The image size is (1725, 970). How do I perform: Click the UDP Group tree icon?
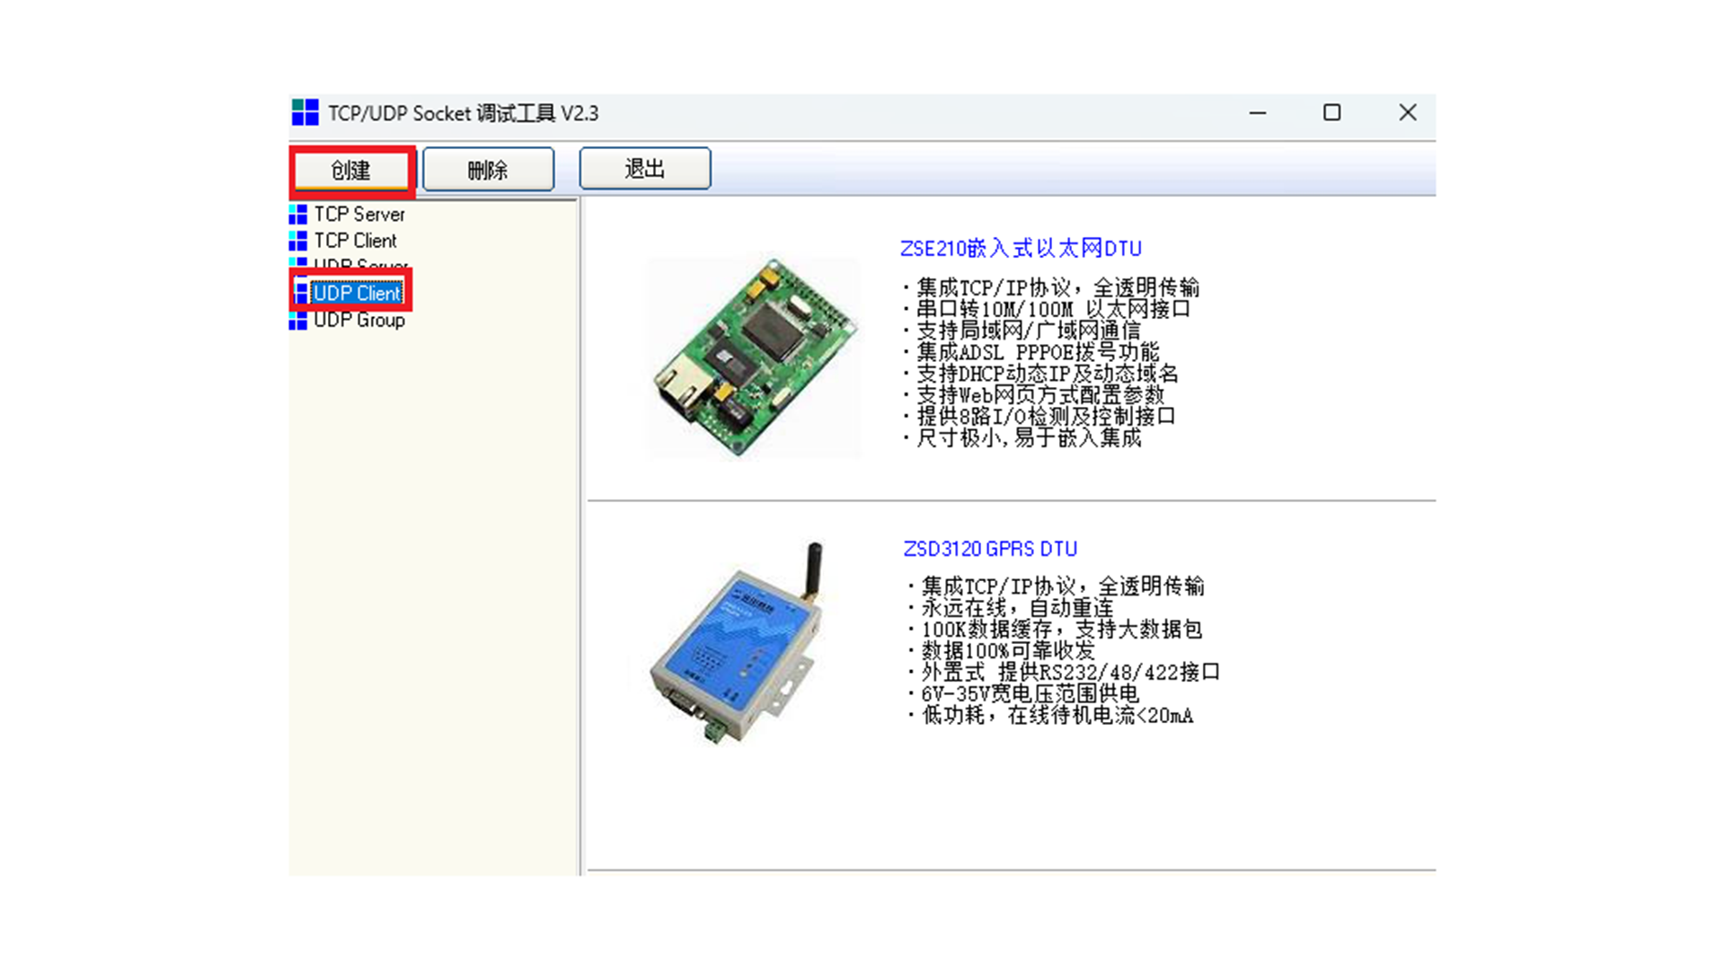(x=297, y=321)
